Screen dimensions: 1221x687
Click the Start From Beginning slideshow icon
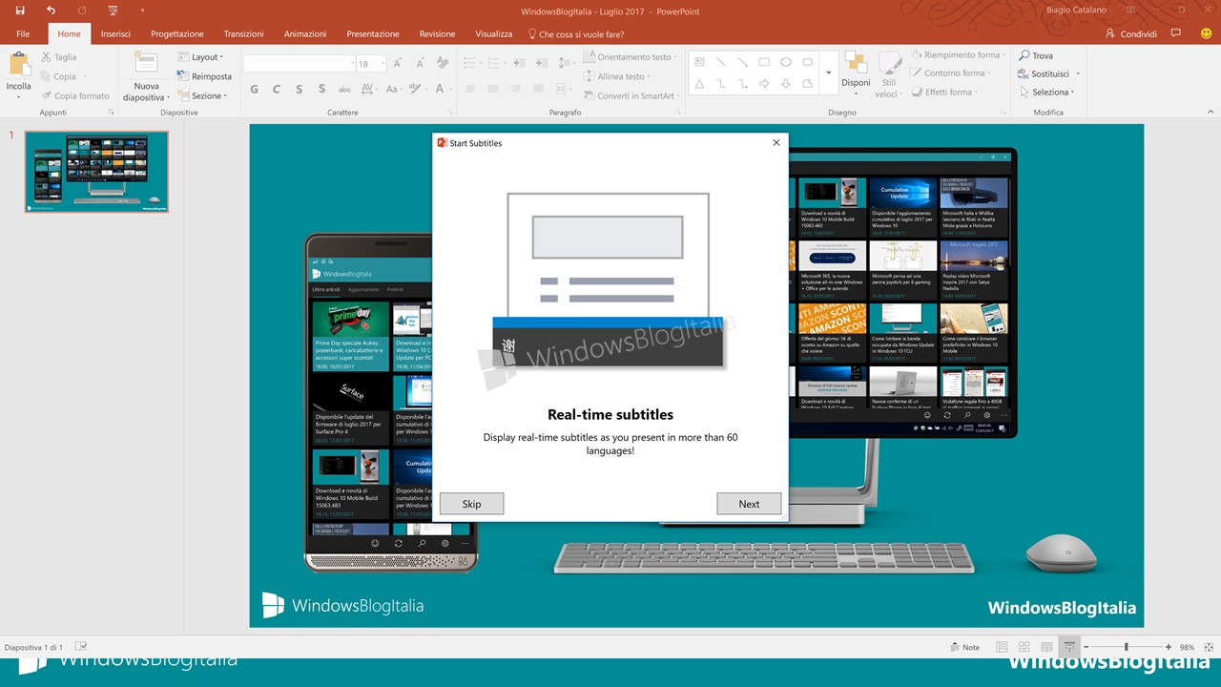113,10
